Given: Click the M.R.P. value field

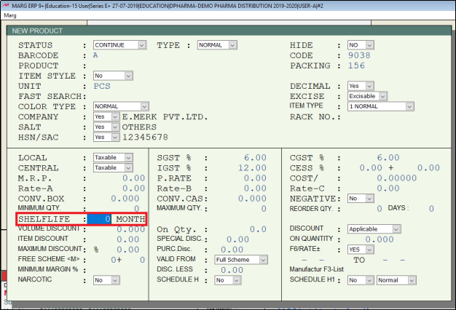Looking at the screenshot, I should [x=133, y=178].
